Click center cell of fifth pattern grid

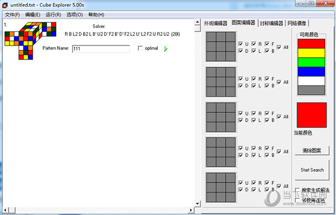[x=221, y=187]
